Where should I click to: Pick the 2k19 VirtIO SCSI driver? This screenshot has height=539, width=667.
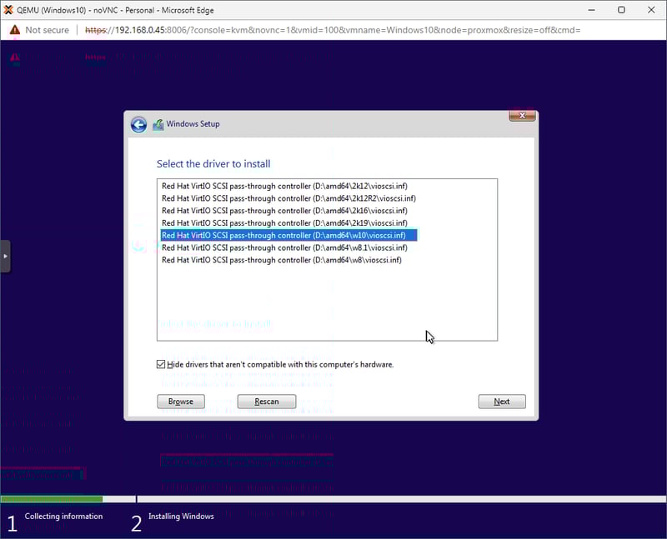[284, 223]
